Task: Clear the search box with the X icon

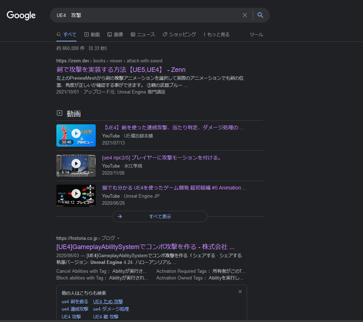Action: 245,15
